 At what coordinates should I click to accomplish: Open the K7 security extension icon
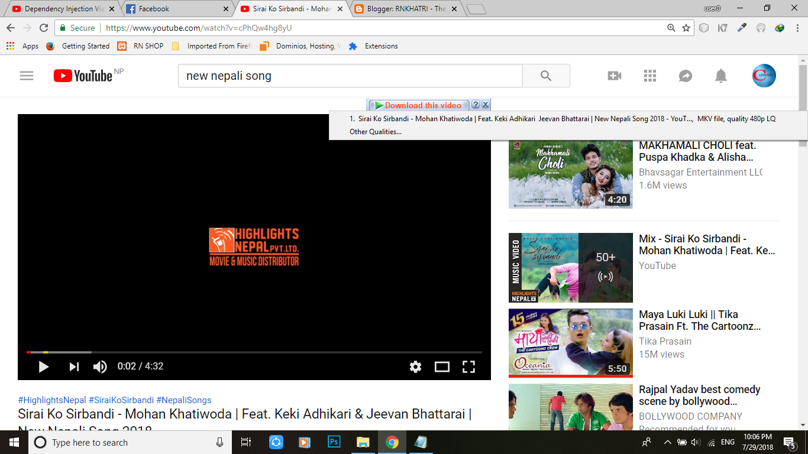[723, 28]
